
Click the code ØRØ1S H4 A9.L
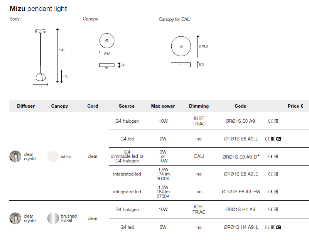coord(241,227)
